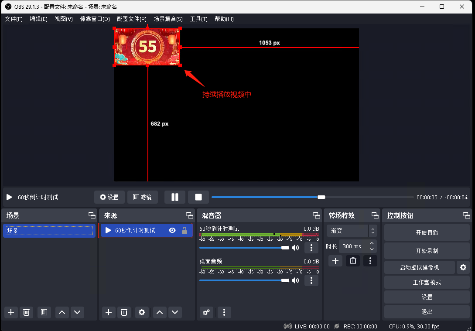Open virtual camera settings gear
The image size is (475, 331).
[x=463, y=267]
